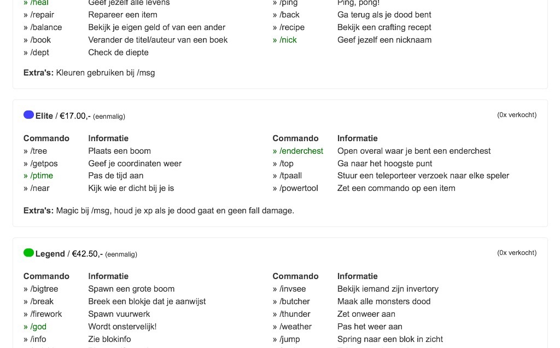The height and width of the screenshot is (348, 560).
Task: Click the Legend rank heading
Action: click(50, 254)
